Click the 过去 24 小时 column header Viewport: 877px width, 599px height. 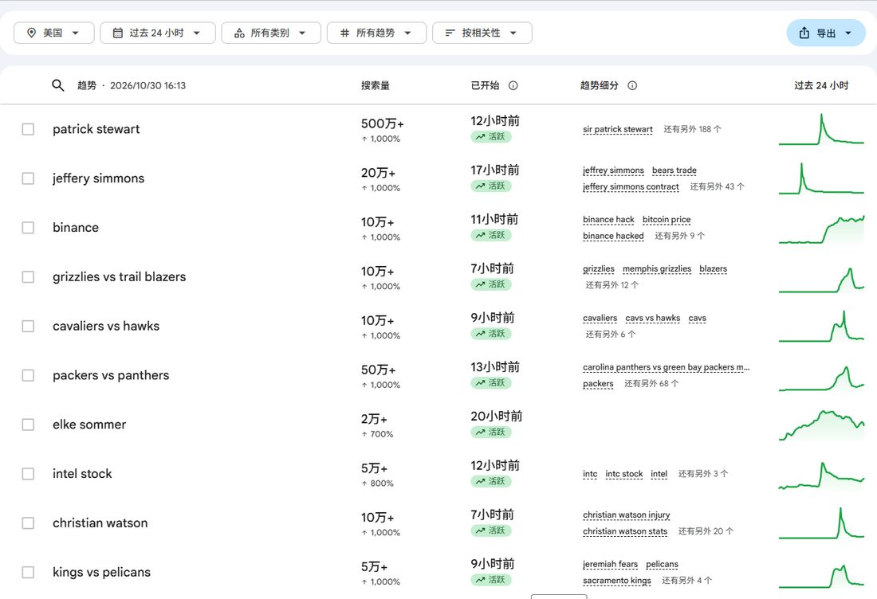(x=821, y=85)
